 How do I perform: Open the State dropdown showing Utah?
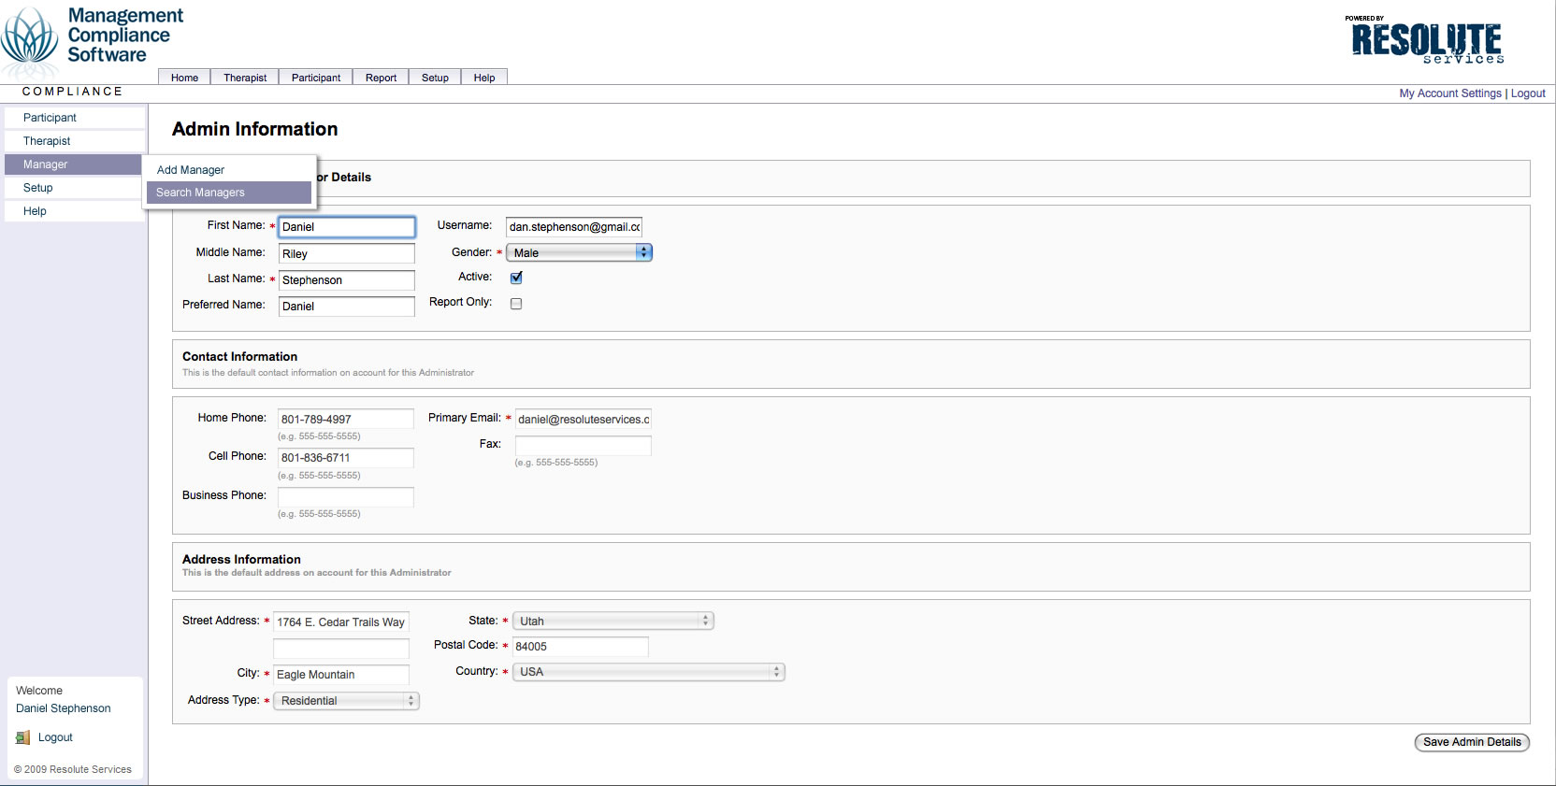[612, 621]
